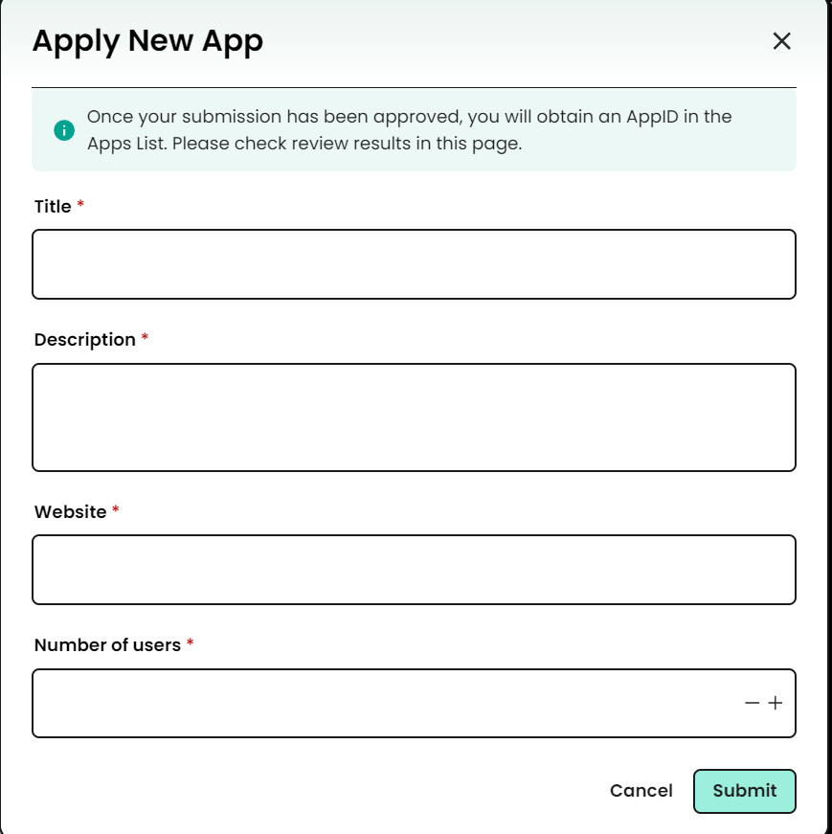Screen dimensions: 832x834
Task: Click into the Description text area
Action: pos(414,417)
